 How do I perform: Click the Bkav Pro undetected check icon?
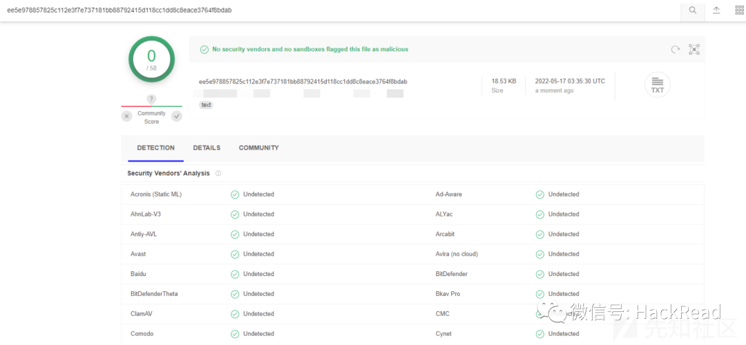(x=540, y=294)
